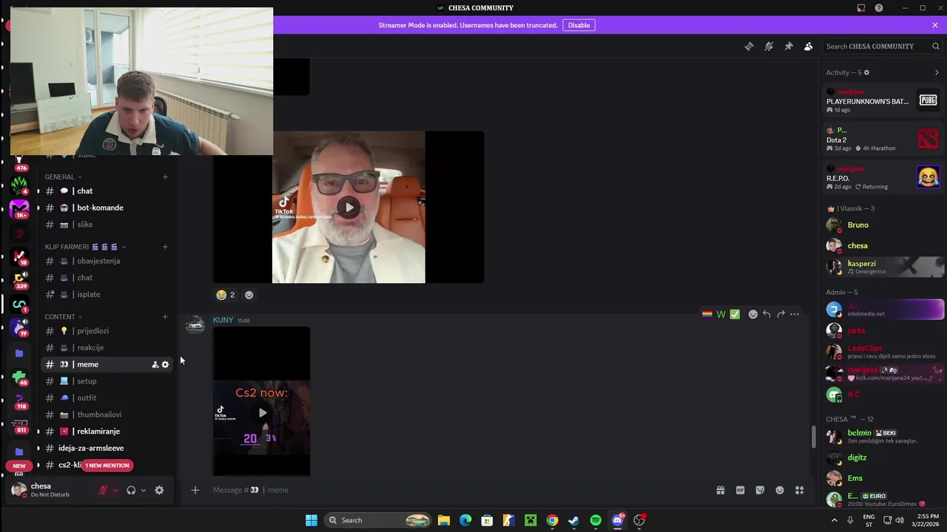Dismiss the Streamer Mode banner
947x532 pixels.
pos(935,25)
